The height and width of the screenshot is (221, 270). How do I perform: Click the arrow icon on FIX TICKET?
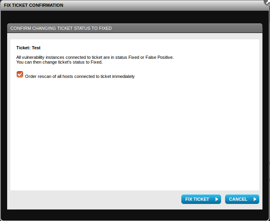point(217,199)
